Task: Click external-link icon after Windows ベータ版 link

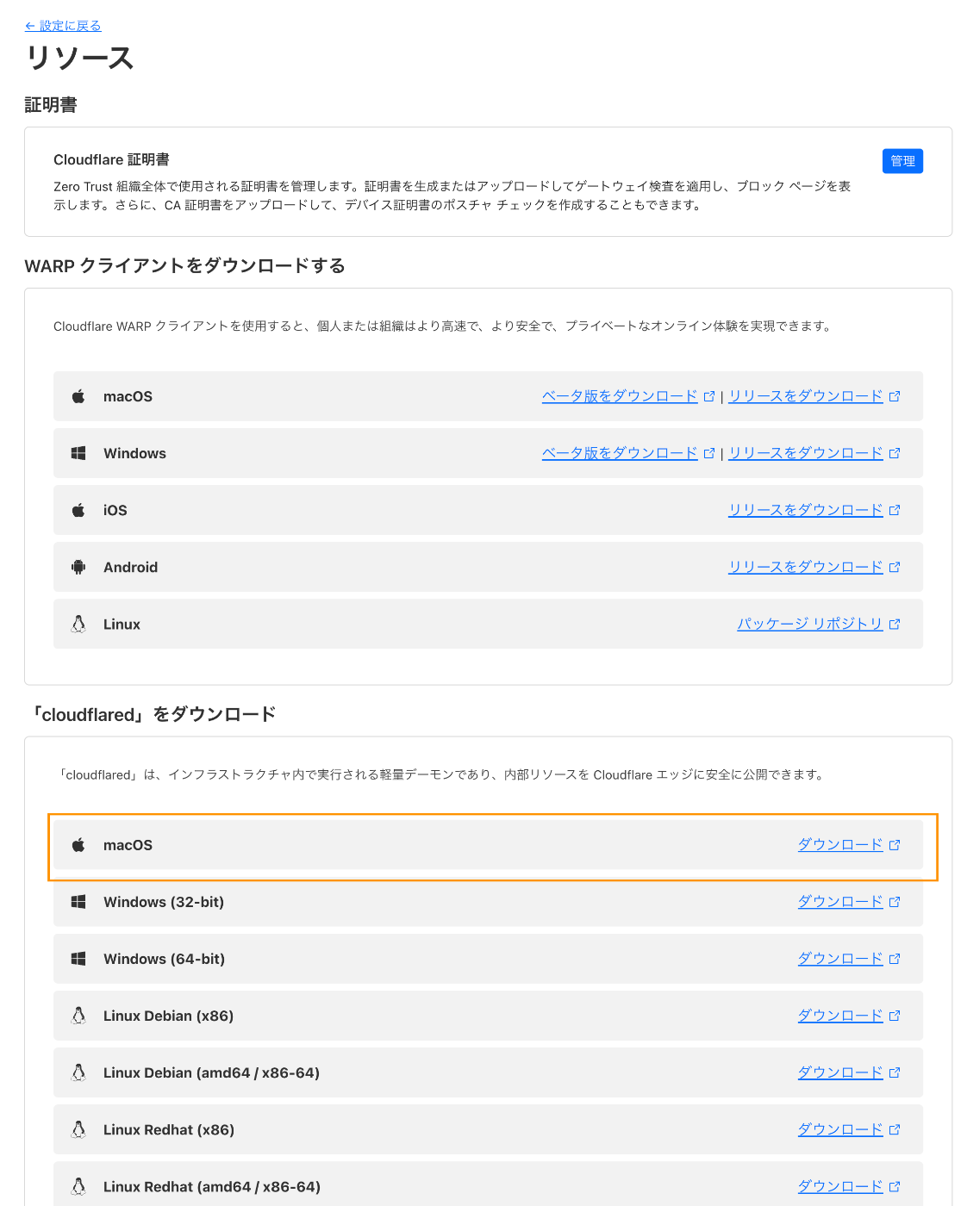Action: [x=709, y=453]
